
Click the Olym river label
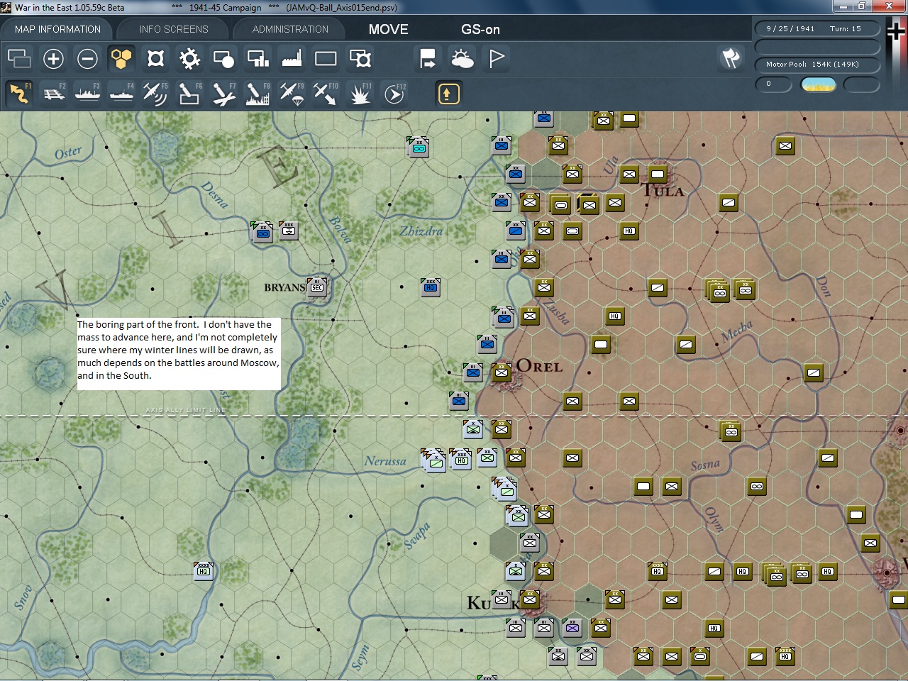[714, 520]
